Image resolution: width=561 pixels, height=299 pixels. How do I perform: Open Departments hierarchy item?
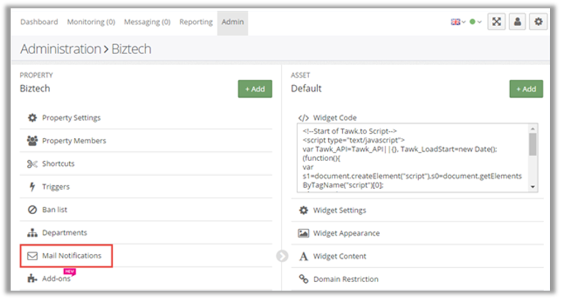[64, 233]
